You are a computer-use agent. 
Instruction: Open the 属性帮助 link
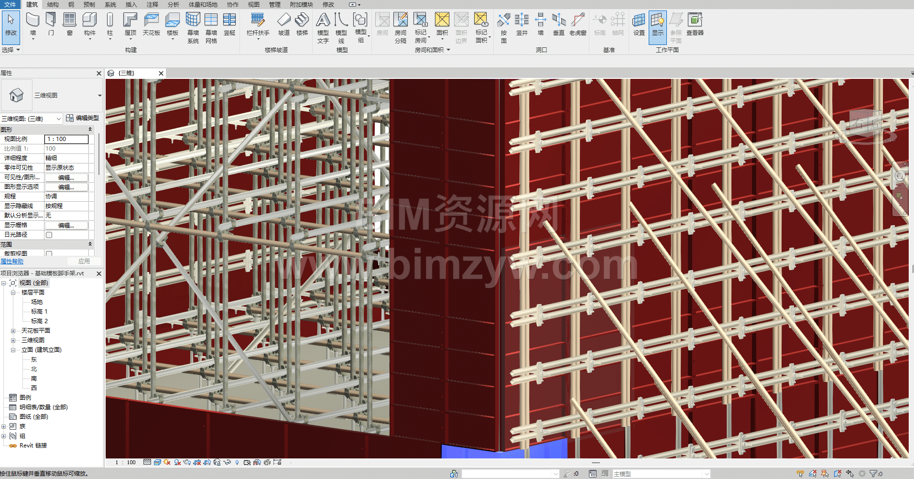[x=12, y=261]
